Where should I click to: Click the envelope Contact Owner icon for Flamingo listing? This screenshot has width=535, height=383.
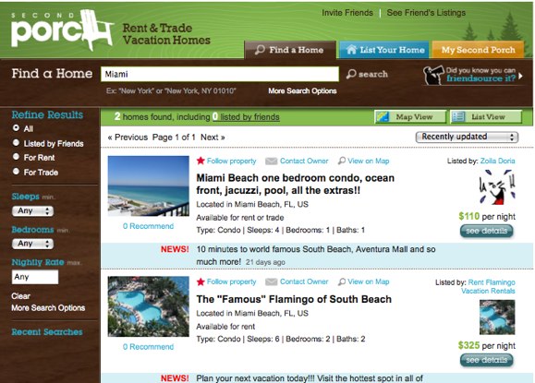click(x=272, y=281)
